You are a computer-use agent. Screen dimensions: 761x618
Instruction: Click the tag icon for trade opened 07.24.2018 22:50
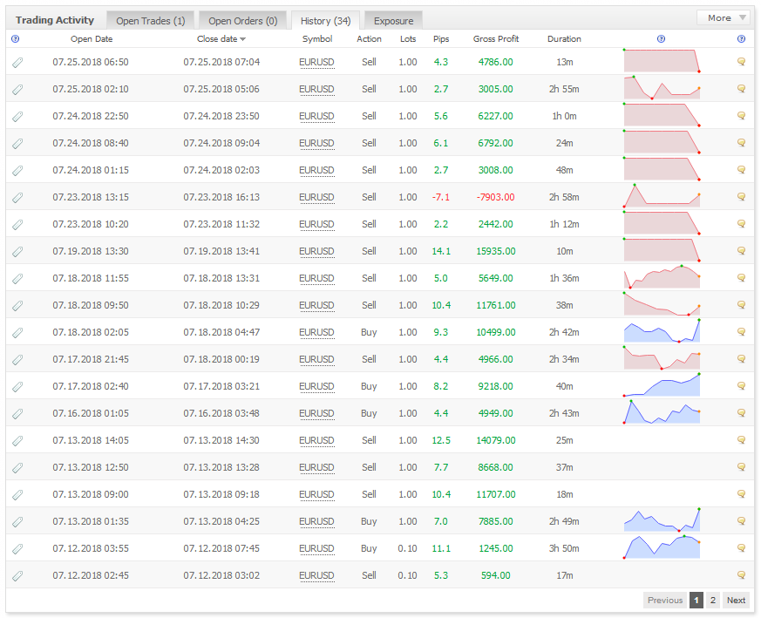pyautogui.click(x=17, y=117)
